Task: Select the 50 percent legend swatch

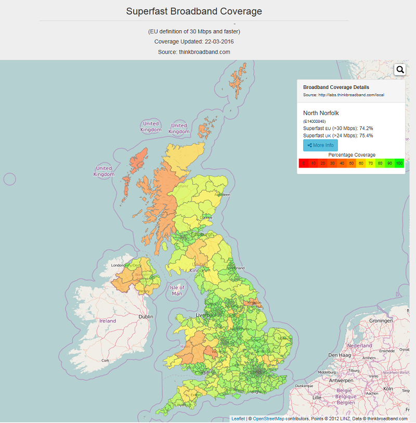Action: click(x=352, y=163)
